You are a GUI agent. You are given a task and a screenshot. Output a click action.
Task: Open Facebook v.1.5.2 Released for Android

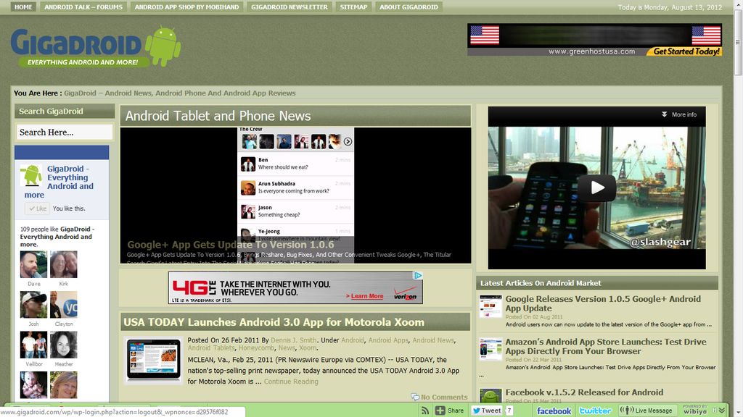click(584, 392)
